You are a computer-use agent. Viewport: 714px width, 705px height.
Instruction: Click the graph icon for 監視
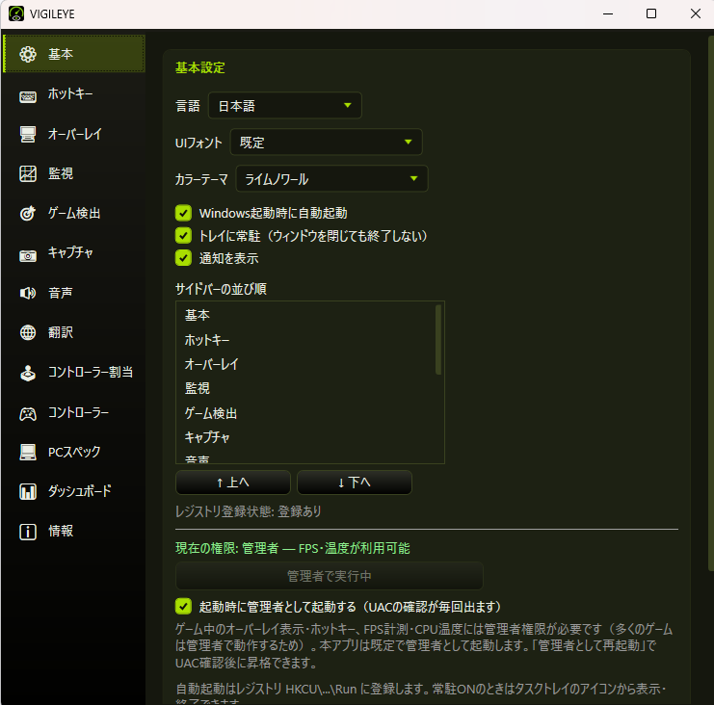point(28,174)
